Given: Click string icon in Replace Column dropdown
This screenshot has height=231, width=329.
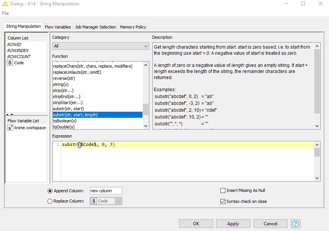Looking at the screenshot, I should [94, 201].
